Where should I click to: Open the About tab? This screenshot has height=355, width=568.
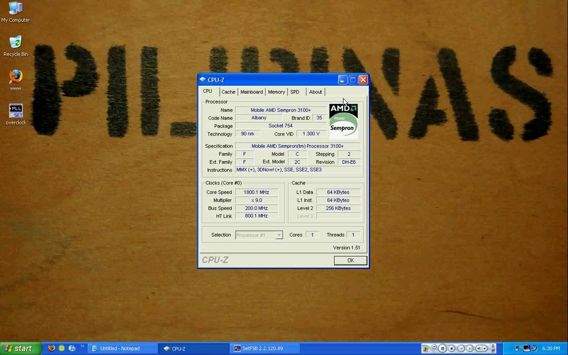(316, 92)
